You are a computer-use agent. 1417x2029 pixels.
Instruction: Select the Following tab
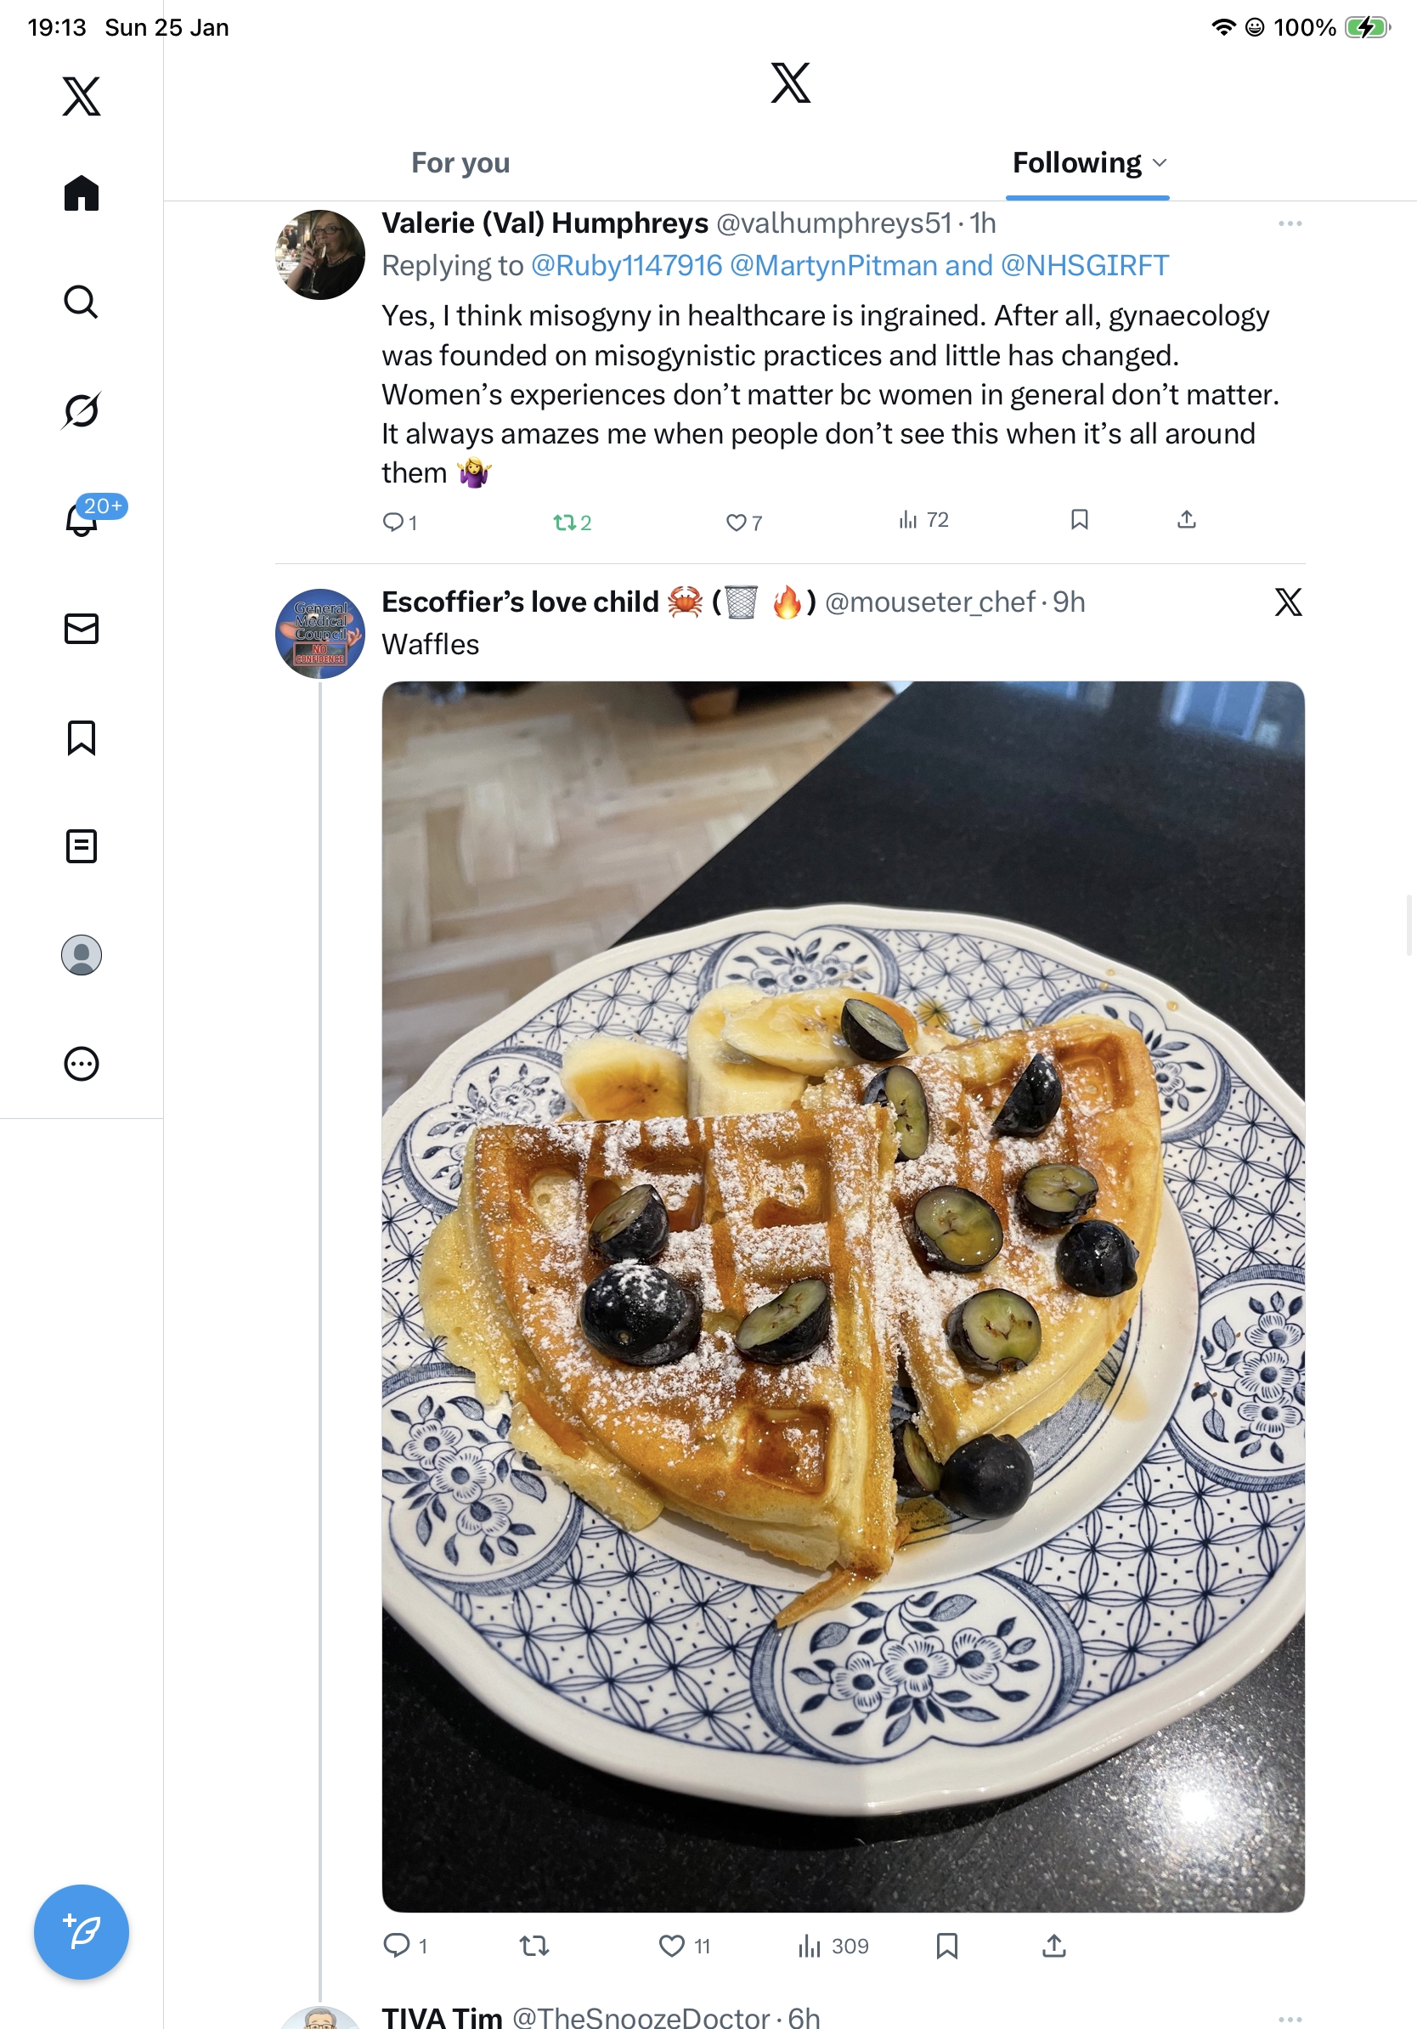click(x=1077, y=162)
